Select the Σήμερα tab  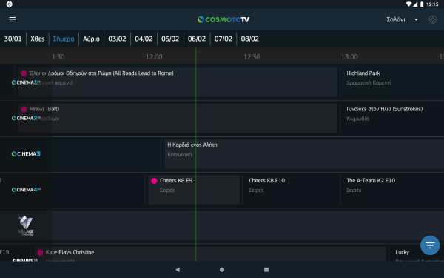tap(64, 39)
